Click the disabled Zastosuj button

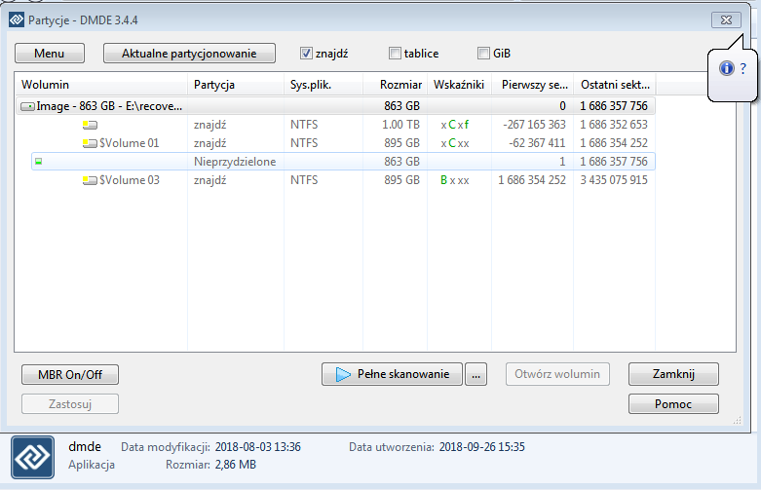pyautogui.click(x=70, y=403)
